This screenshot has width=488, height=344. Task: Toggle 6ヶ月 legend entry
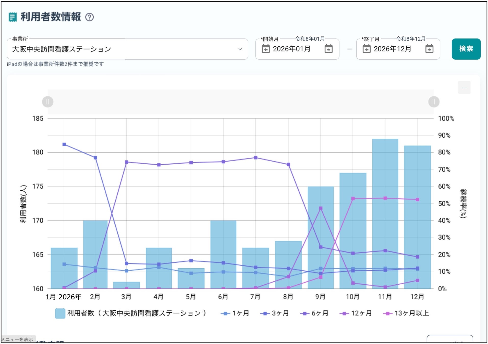pos(314,313)
